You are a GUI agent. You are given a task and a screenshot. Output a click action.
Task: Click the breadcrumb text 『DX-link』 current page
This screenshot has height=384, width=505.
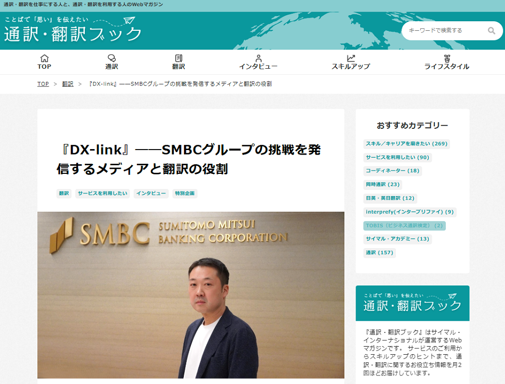coord(180,84)
